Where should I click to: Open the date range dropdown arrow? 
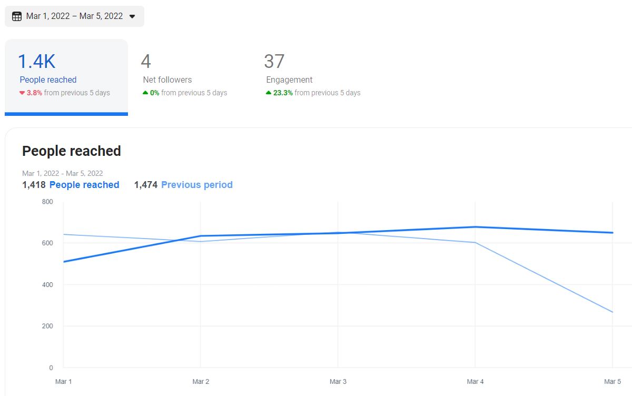click(132, 16)
